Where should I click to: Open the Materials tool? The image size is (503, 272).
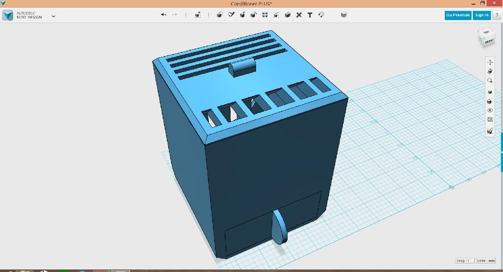[x=344, y=15]
